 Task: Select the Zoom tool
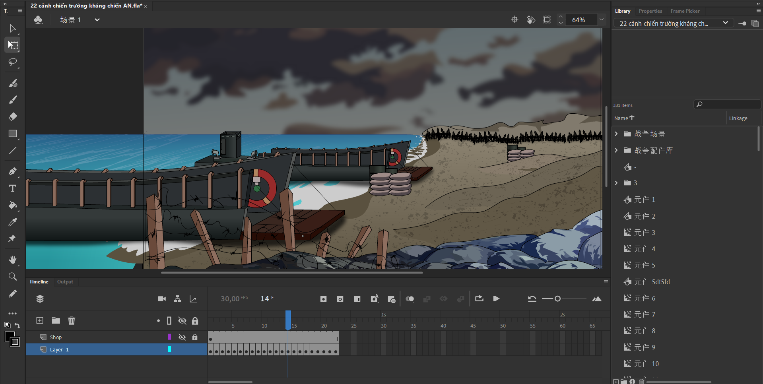(x=13, y=276)
